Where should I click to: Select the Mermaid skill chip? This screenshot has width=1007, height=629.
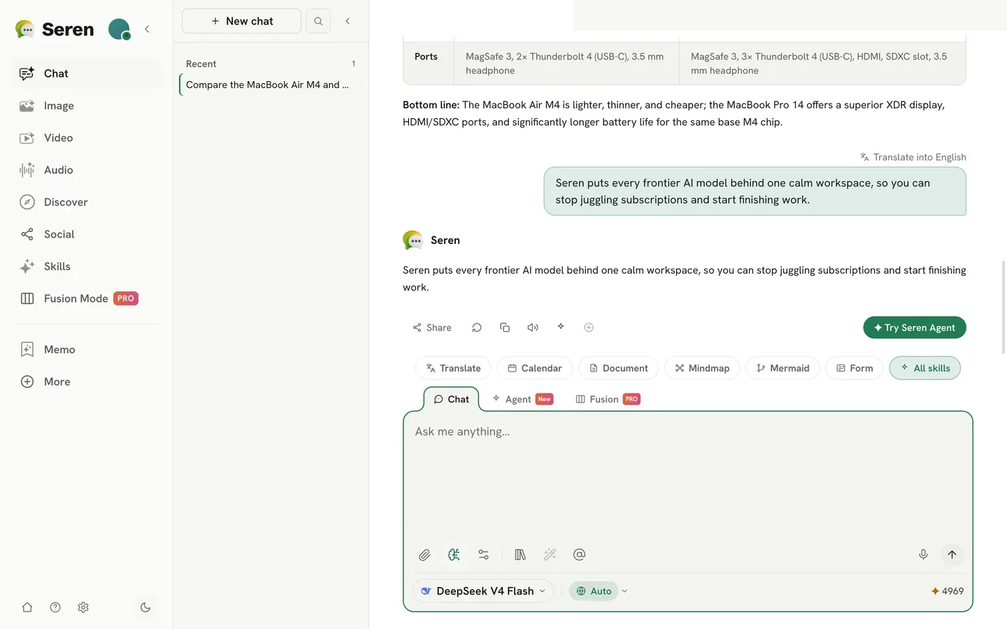tap(783, 368)
